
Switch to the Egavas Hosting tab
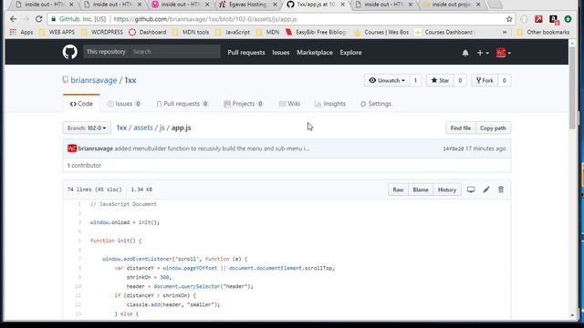(247, 5)
